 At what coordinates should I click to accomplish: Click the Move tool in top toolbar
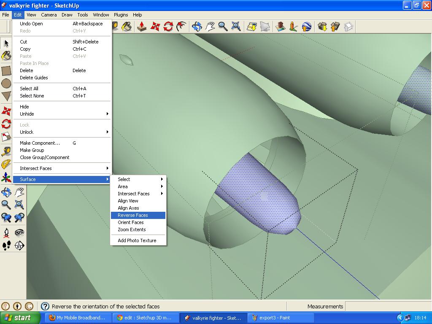[x=155, y=27]
